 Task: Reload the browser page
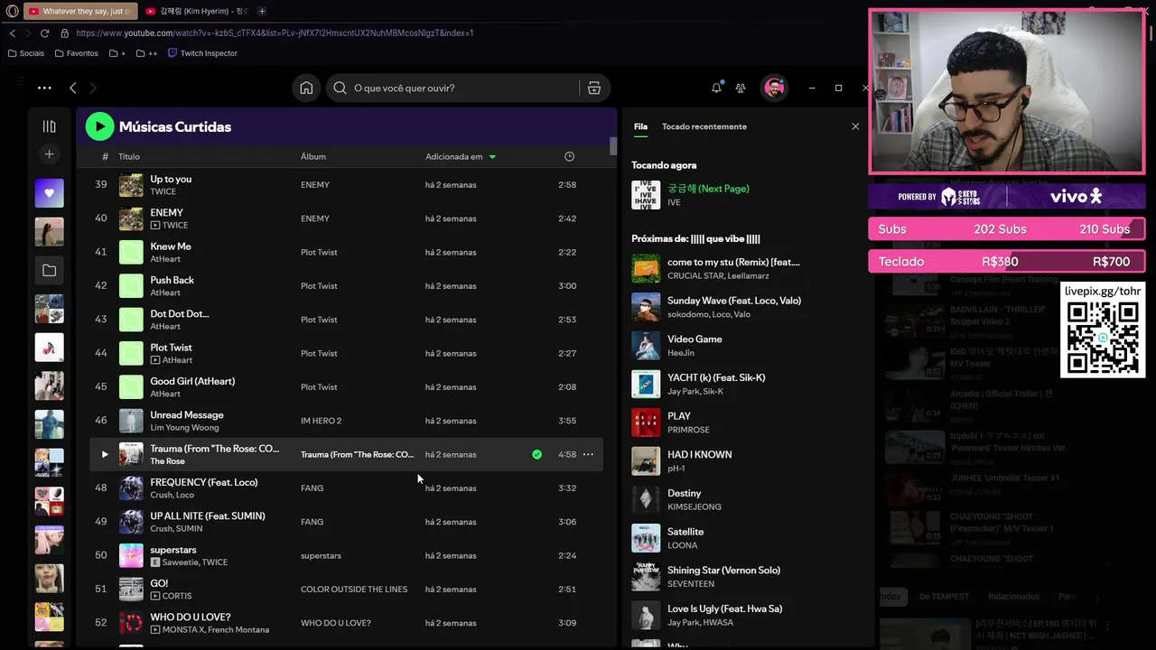44,33
